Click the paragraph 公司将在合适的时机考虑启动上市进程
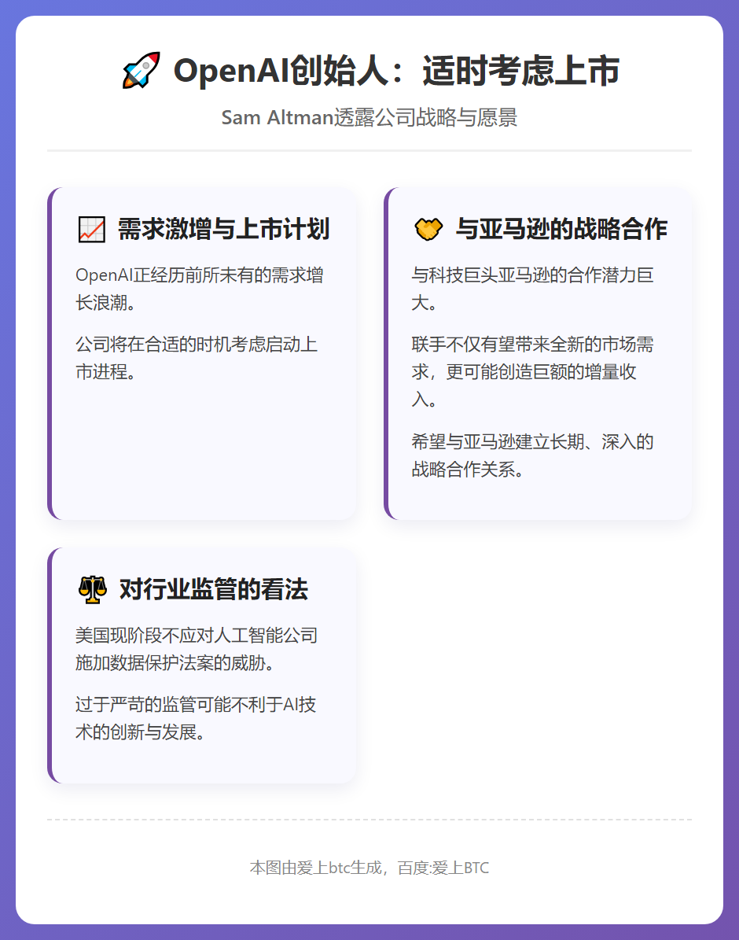Image resolution: width=739 pixels, height=940 pixels. point(197,358)
